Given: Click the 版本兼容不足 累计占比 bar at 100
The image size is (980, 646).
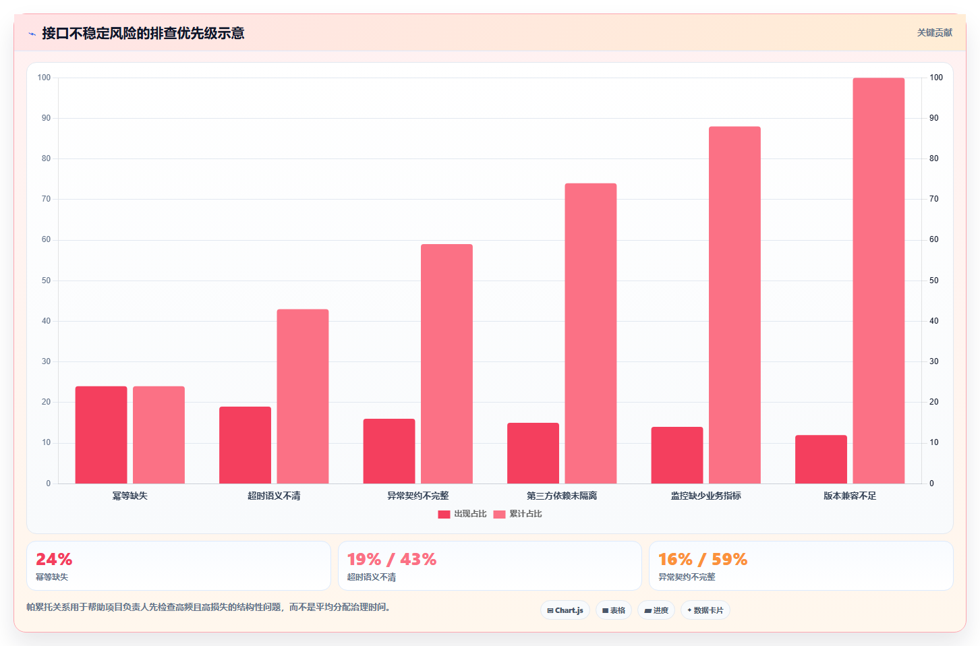Looking at the screenshot, I should pyautogui.click(x=879, y=281).
